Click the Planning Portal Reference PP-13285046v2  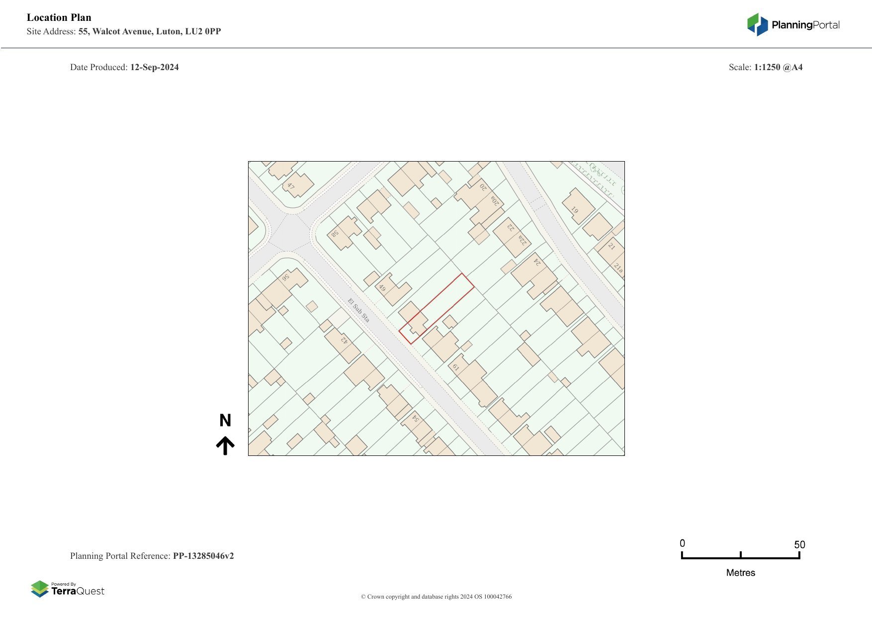click(152, 556)
